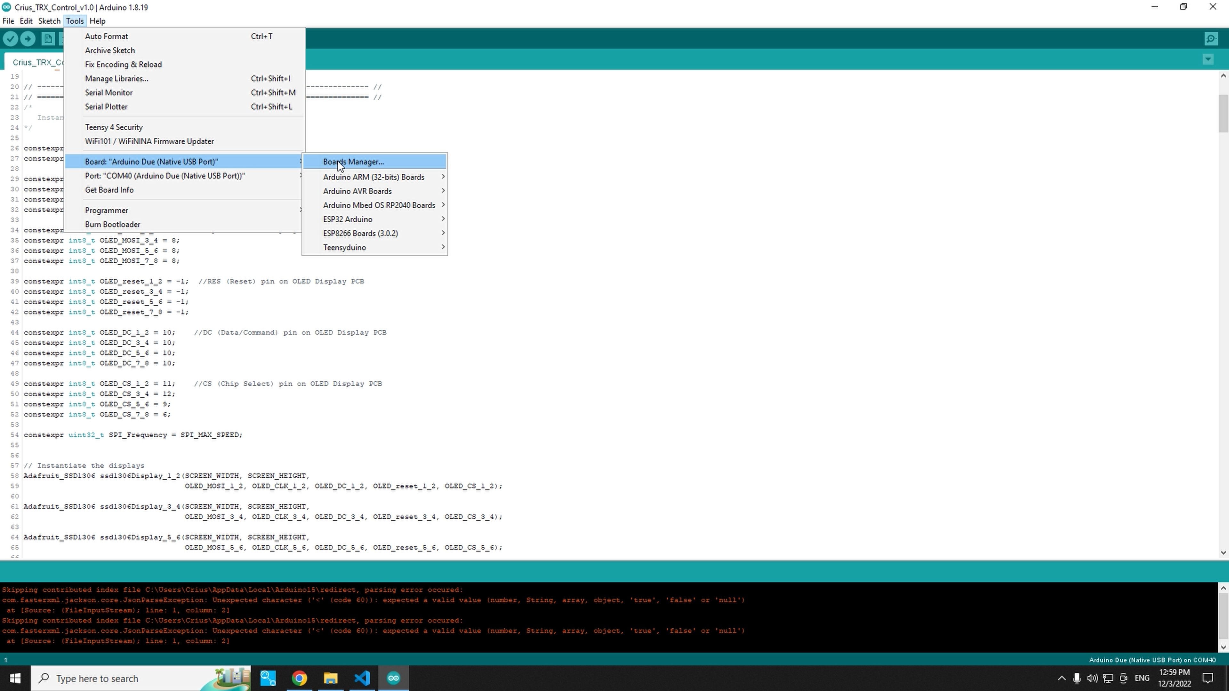Viewport: 1229px width, 691px height.
Task: Open File Explorer from the taskbar
Action: click(x=331, y=678)
